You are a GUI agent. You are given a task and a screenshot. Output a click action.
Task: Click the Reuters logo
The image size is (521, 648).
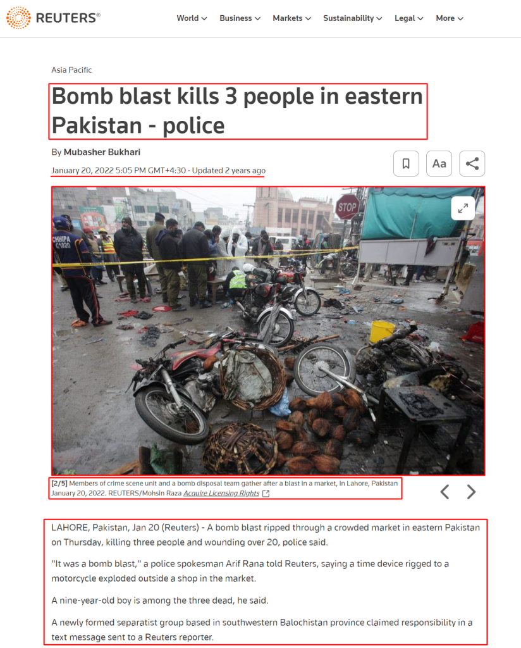pos(53,18)
